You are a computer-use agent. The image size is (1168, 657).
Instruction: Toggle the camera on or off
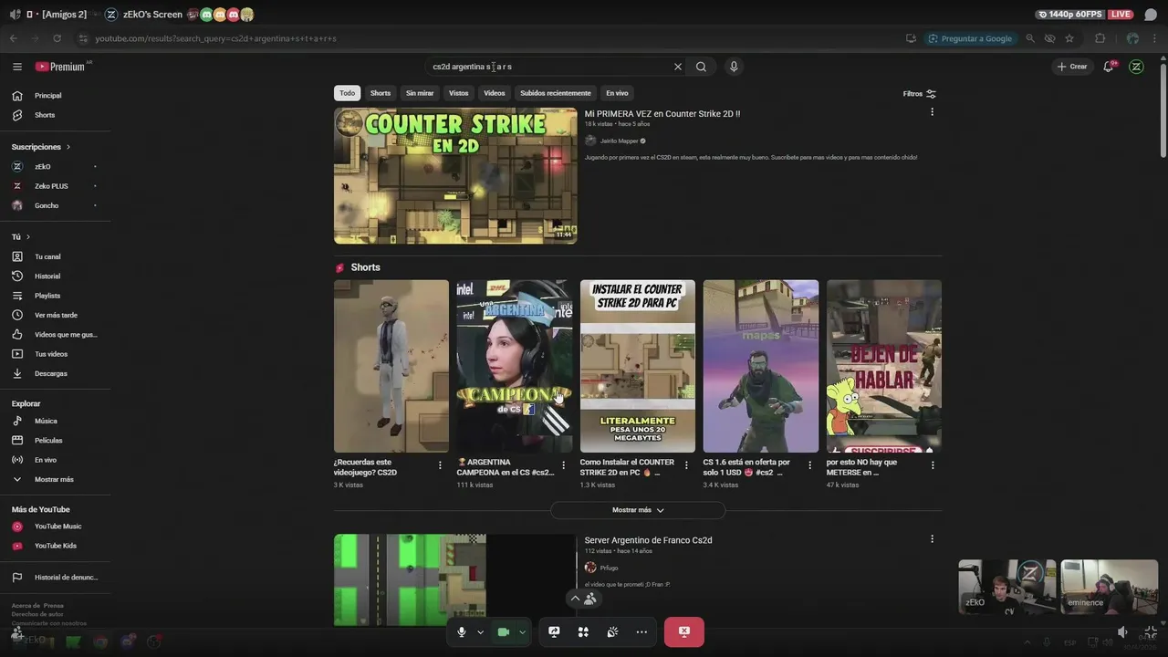pos(503,631)
